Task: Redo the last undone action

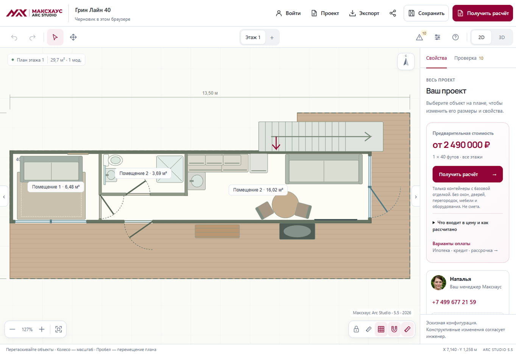Action: (x=33, y=37)
